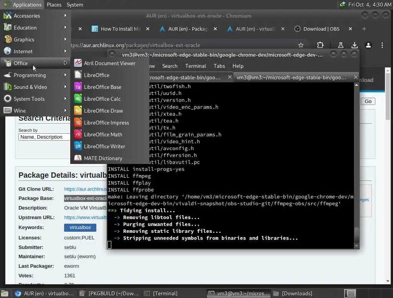This screenshot has width=393, height=298.
Task: Expand the Education category
Action: pyautogui.click(x=35, y=28)
